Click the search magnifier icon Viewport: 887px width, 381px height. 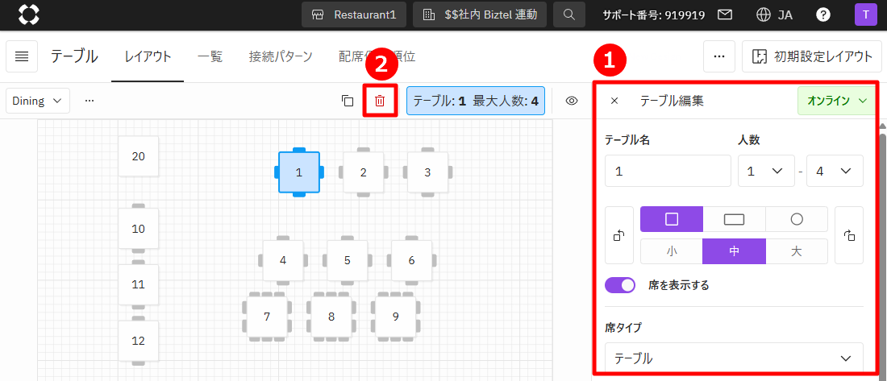[x=569, y=14]
